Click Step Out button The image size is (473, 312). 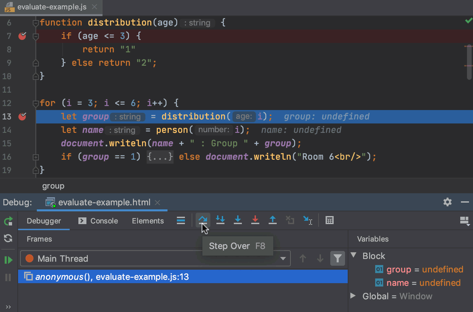[273, 220]
